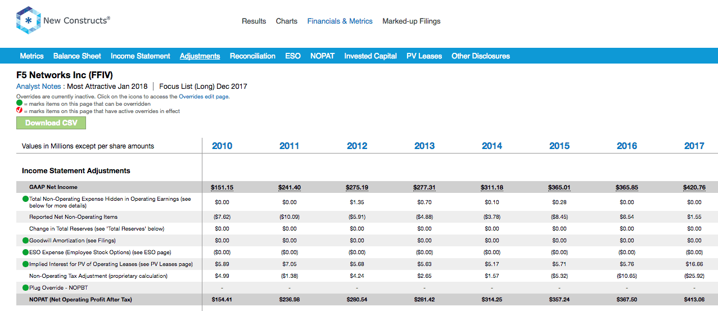718x311 pixels.
Task: Click GAAP Net Income value $277.31
Action: (425, 187)
